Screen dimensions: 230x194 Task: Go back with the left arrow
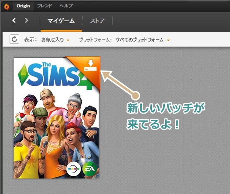[14, 20]
